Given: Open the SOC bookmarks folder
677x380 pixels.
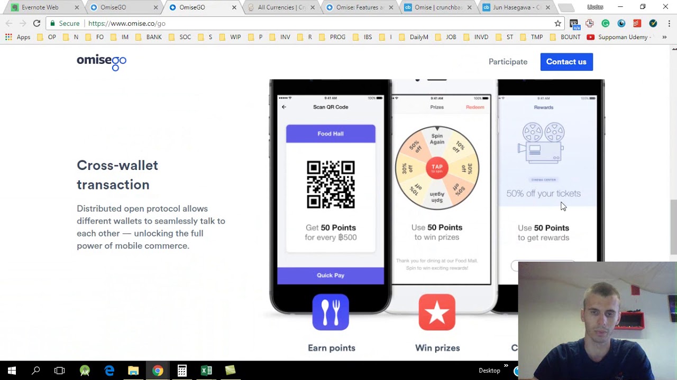Looking at the screenshot, I should click(x=180, y=37).
